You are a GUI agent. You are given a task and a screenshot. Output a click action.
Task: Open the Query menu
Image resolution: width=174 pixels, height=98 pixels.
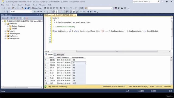pos(20,5)
